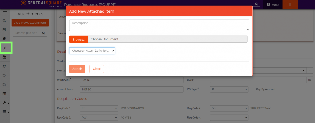Image resolution: width=315 pixels, height=123 pixels.
Task: Click the Attach button in dialog
Action: 77,69
